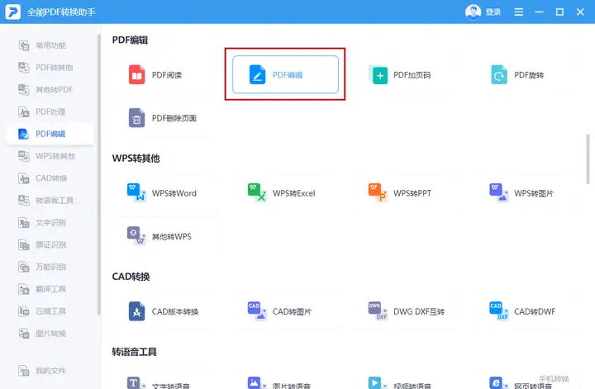This screenshot has width=595, height=389.
Task: Click the 手机转换 link
Action: 554,379
